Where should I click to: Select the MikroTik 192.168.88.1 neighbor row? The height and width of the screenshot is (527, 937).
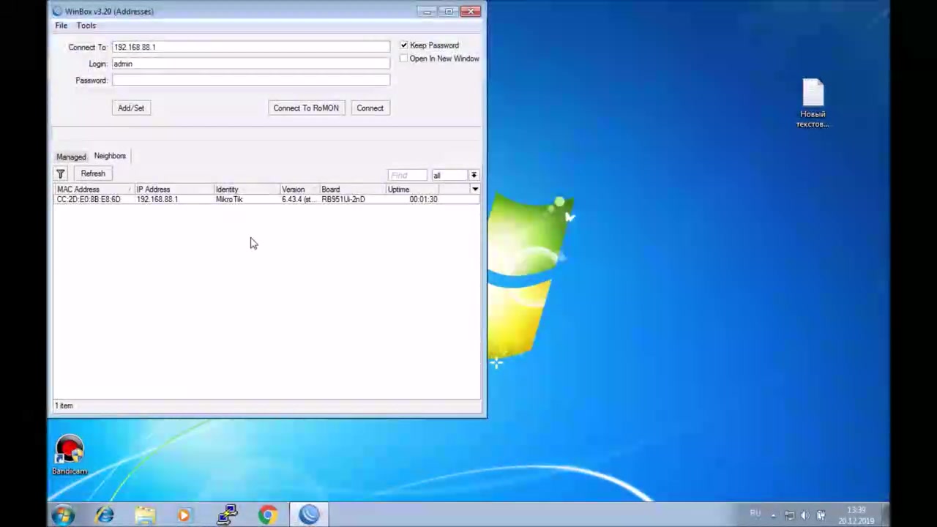click(x=220, y=199)
